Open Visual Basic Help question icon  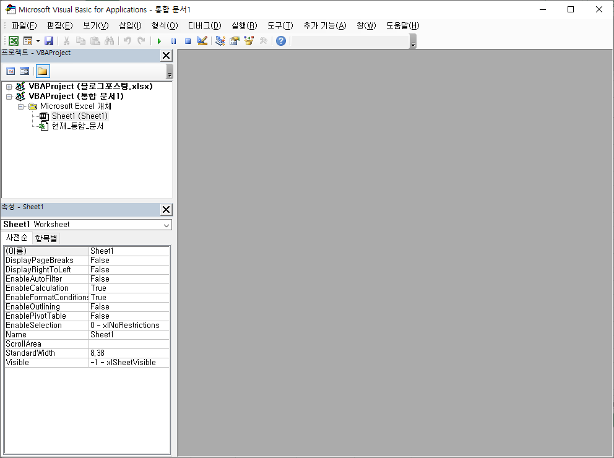click(x=281, y=41)
